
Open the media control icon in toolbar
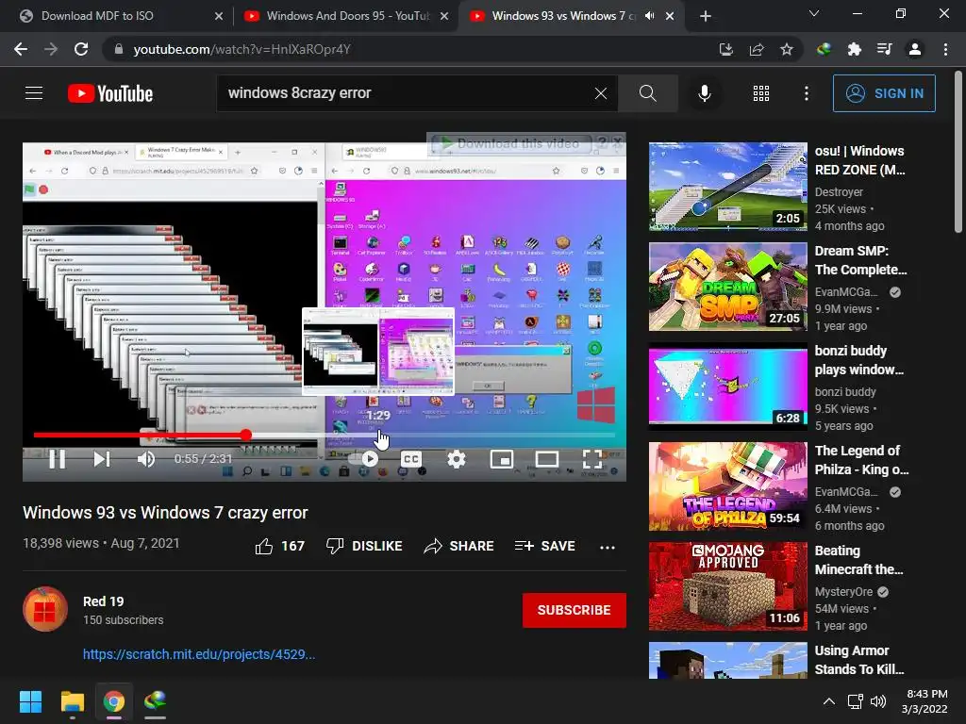coord(884,49)
